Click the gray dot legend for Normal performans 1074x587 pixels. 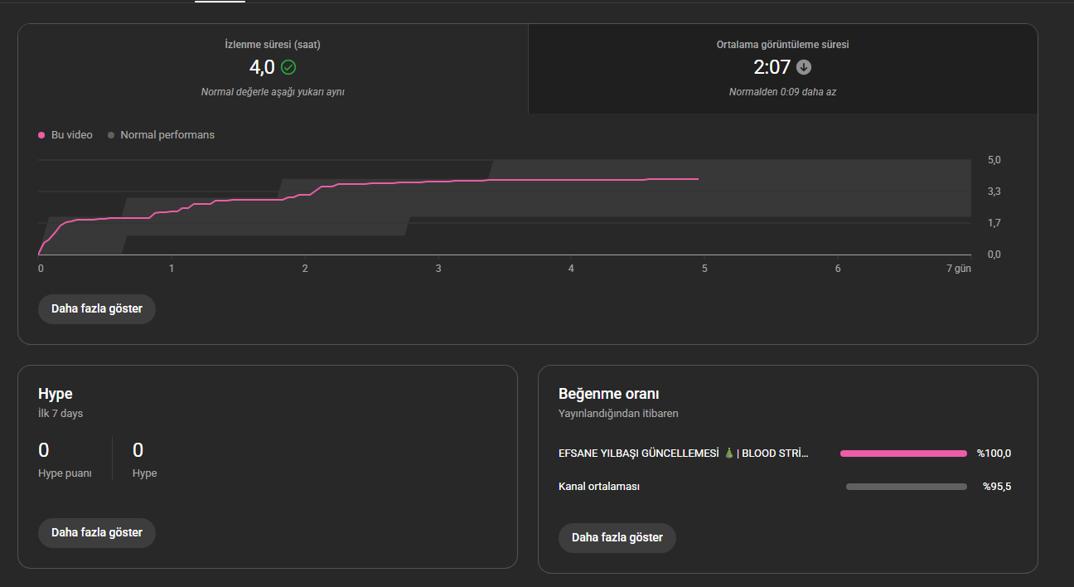(111, 135)
